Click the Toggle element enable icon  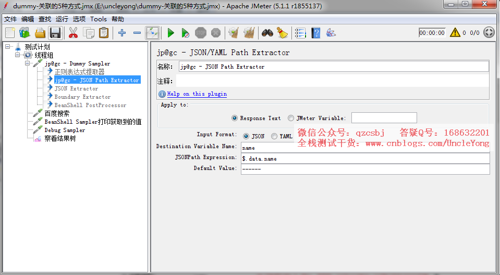click(152, 33)
